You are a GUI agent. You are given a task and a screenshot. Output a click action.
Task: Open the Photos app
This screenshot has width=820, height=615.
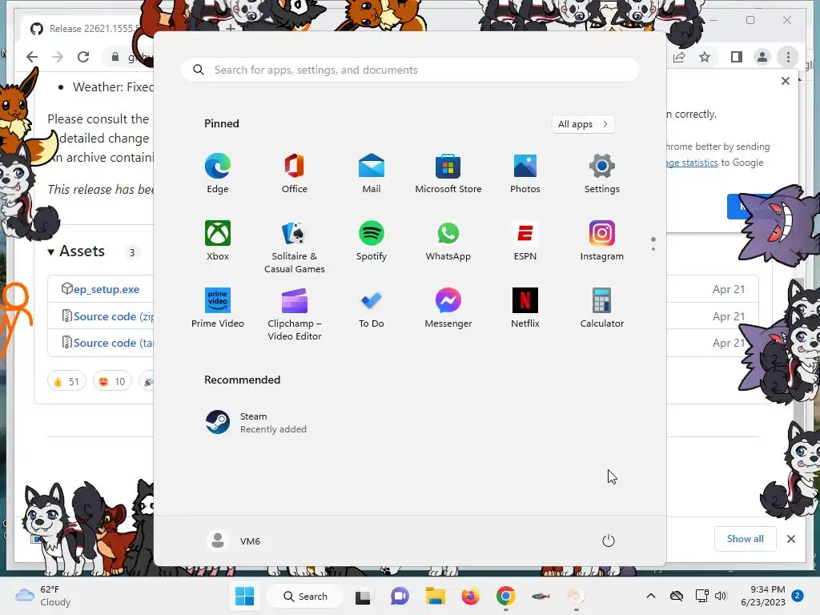[x=525, y=174]
